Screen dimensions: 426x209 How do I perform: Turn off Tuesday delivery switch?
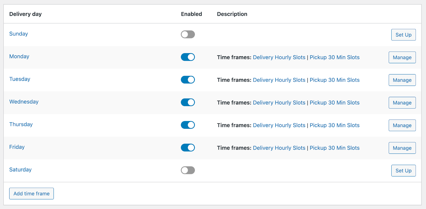tap(188, 80)
